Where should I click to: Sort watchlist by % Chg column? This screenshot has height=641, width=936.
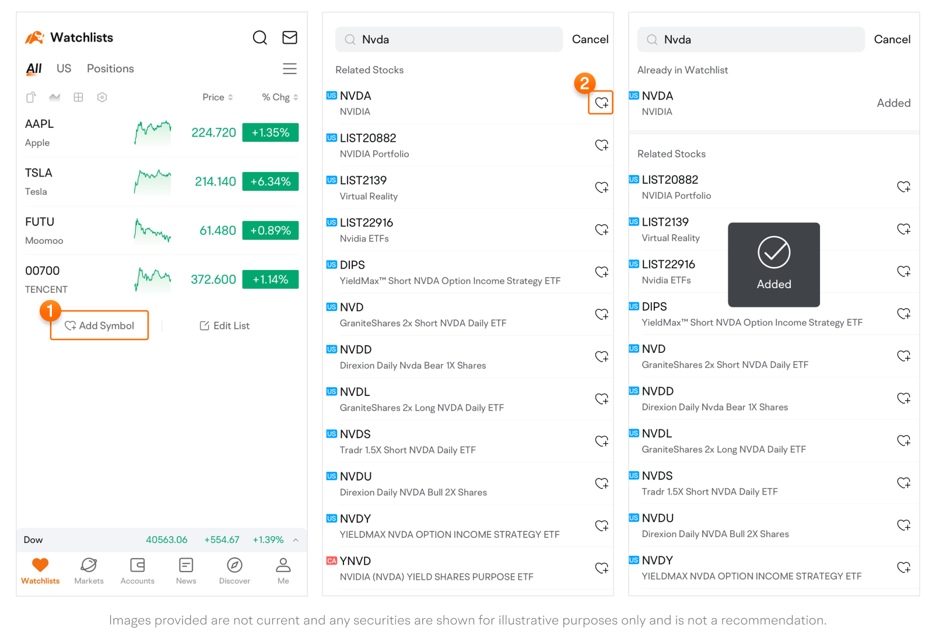(280, 97)
